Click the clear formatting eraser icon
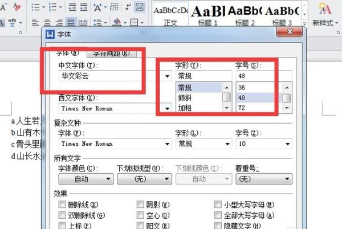Image resolution: width=342 pixels, height=229 pixels. pyautogui.click(x=17, y=7)
